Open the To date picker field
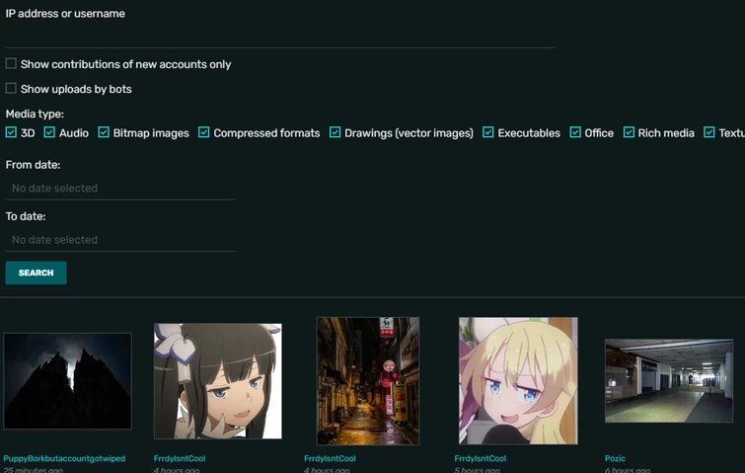745x473 pixels. point(120,240)
